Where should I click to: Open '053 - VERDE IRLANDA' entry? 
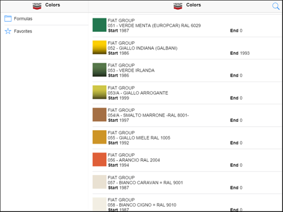pos(131,71)
